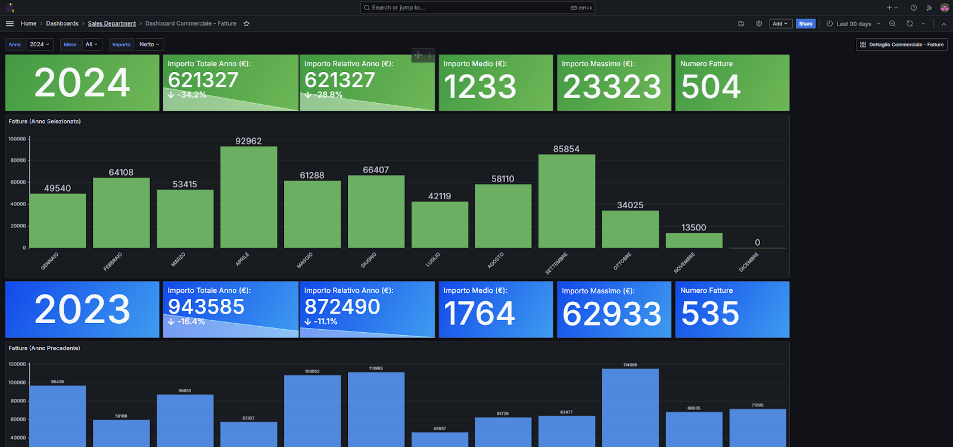Save the dashboard using the disk icon

click(741, 24)
